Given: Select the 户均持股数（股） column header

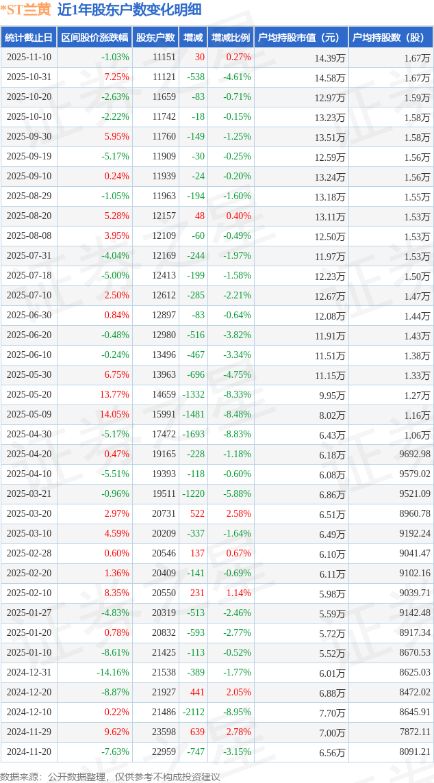Looking at the screenshot, I should click(x=390, y=38).
